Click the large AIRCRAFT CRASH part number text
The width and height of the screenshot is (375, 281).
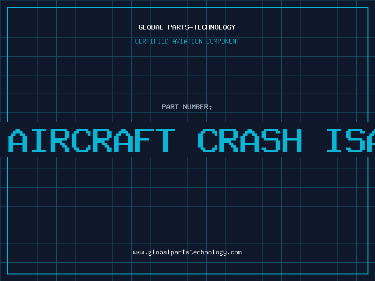tap(191, 140)
